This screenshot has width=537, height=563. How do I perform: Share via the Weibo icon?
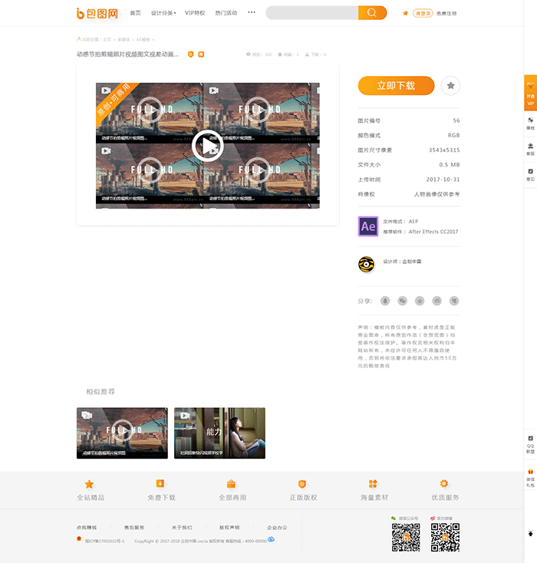click(x=437, y=301)
